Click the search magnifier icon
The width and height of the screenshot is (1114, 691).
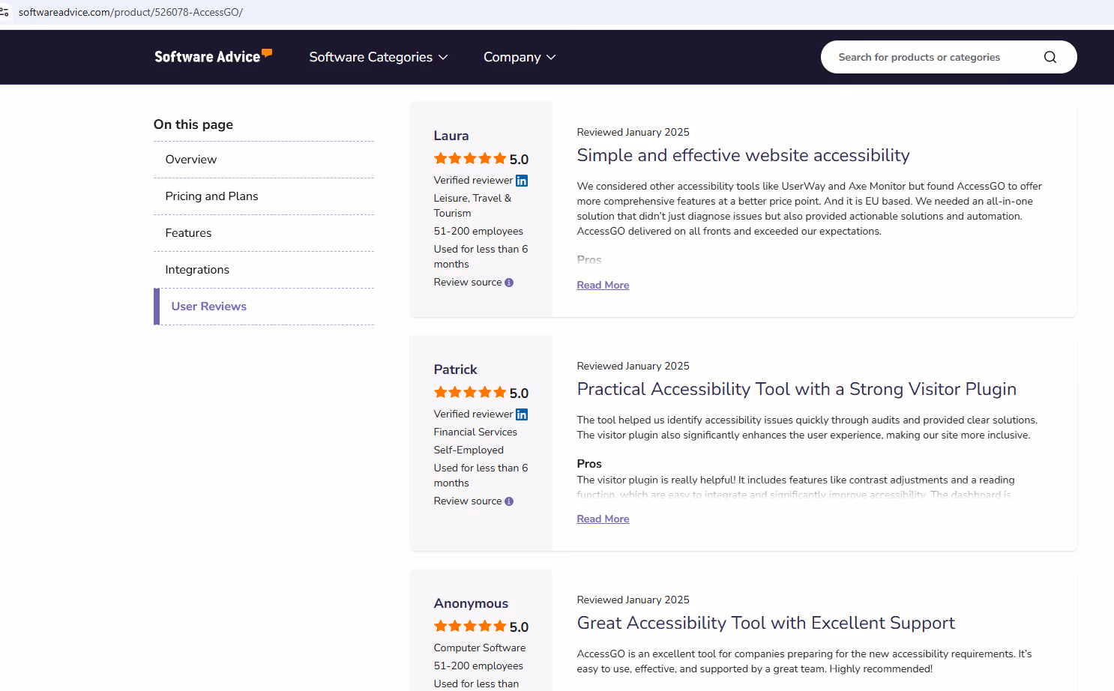[1050, 57]
